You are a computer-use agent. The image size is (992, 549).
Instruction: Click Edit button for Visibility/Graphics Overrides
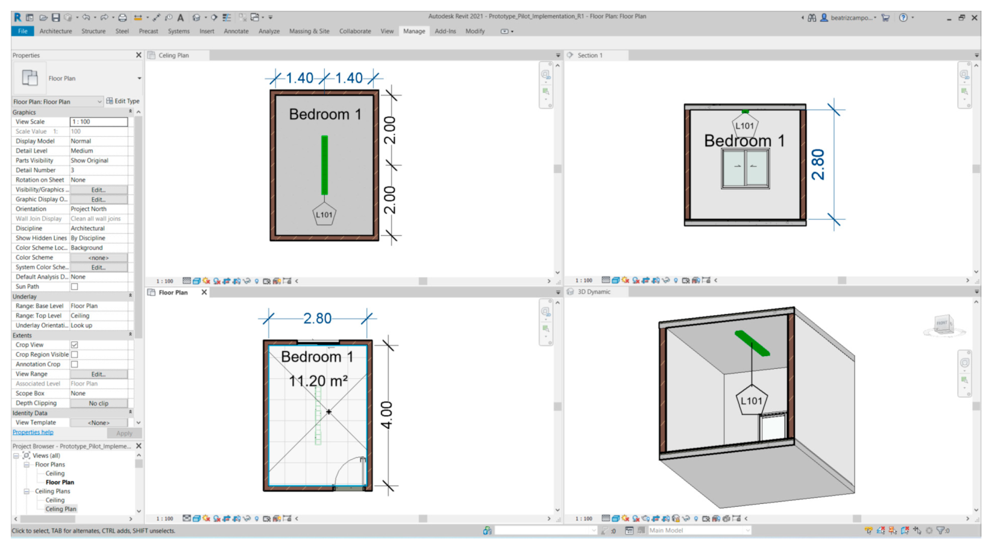[98, 190]
